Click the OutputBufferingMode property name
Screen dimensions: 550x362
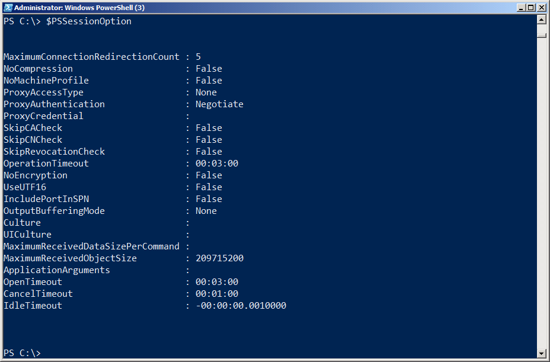[x=53, y=211]
